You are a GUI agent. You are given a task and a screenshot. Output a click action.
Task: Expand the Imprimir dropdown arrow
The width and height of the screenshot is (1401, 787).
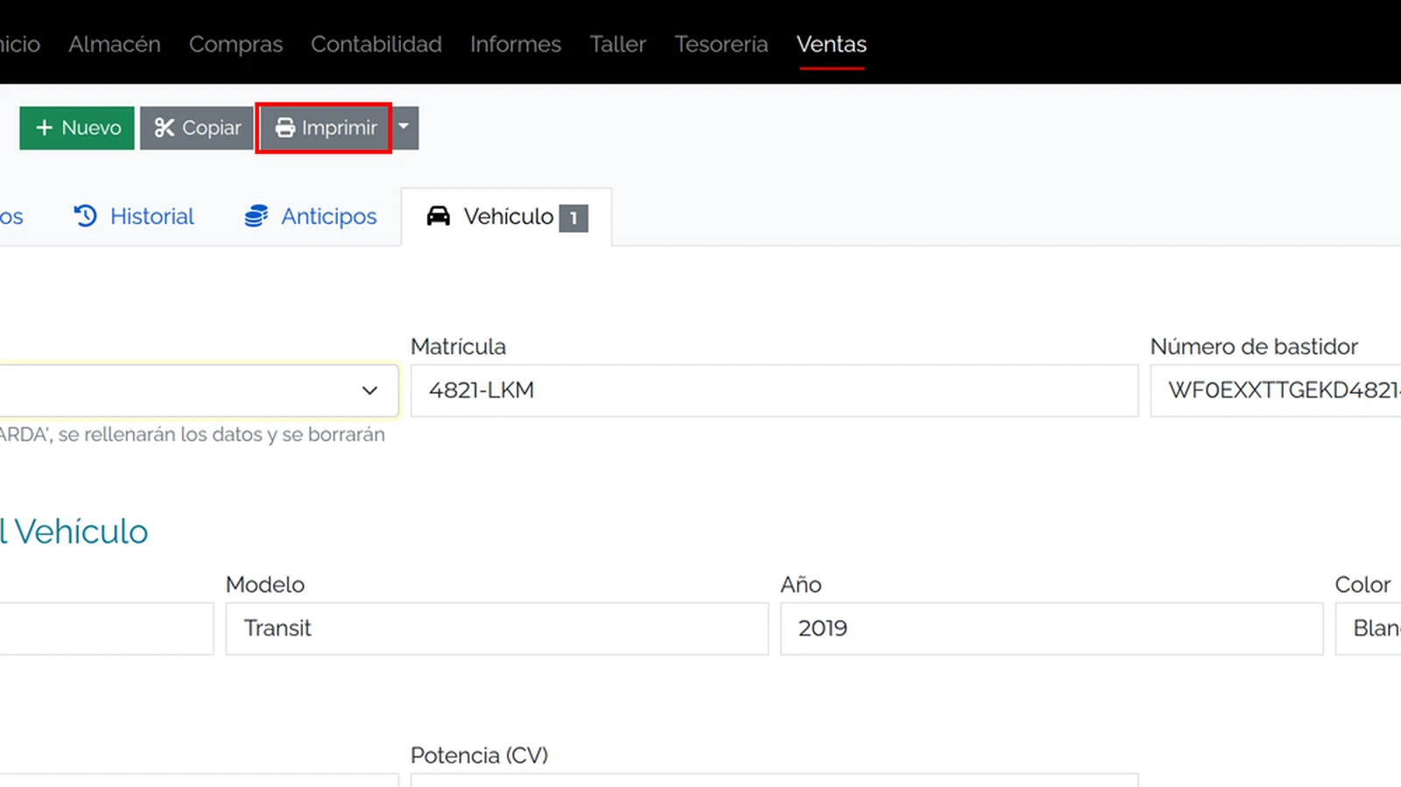[x=404, y=128]
